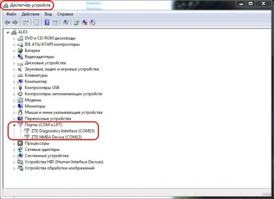Expand the Компьютер node

pos(14,82)
